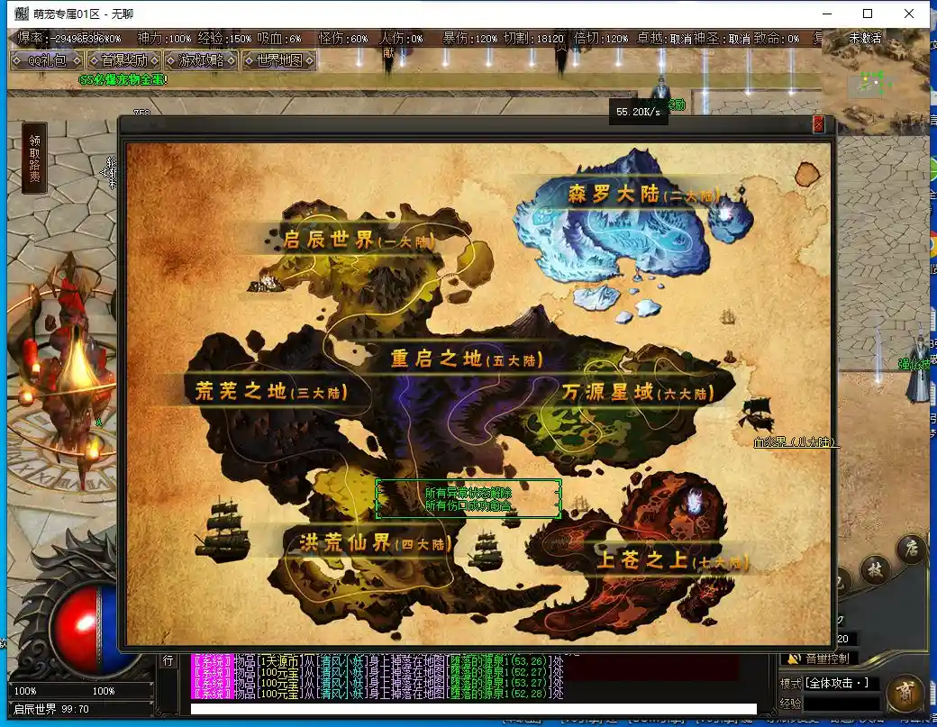Click the app icon in the title bar
The width and height of the screenshot is (937, 727).
pyautogui.click(x=22, y=14)
